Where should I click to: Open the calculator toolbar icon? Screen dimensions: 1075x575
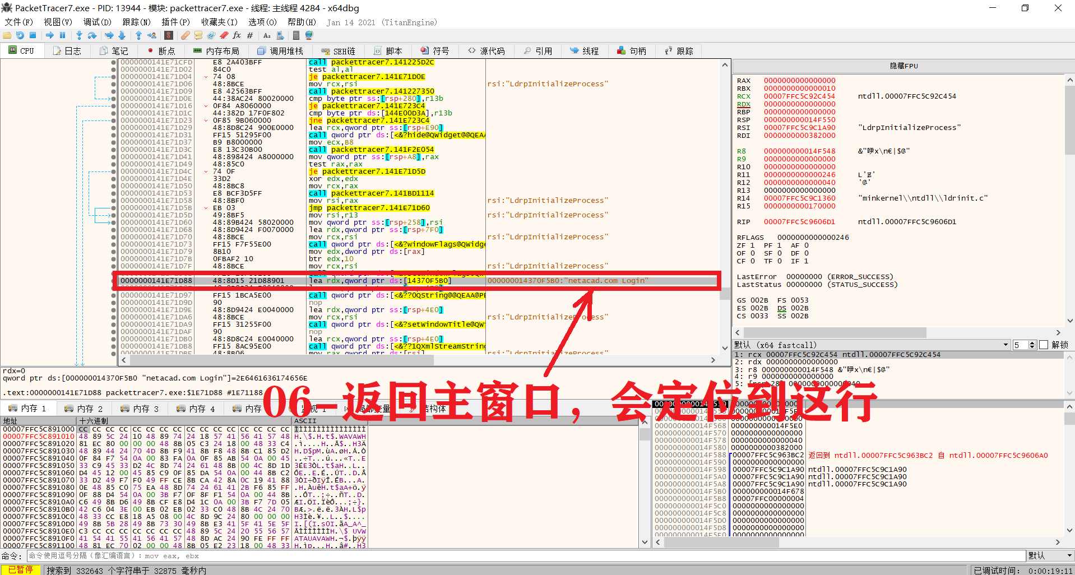tap(296, 35)
